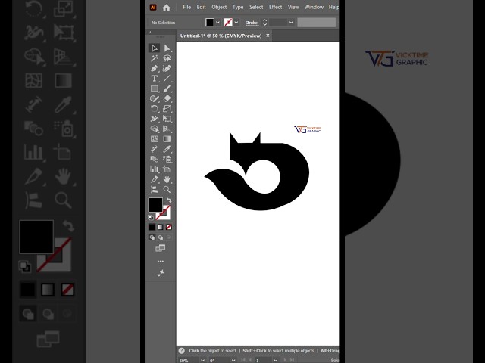
Task: Select the Type tool
Action: click(155, 79)
